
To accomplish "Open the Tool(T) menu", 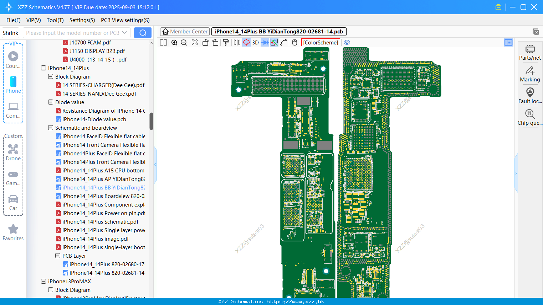I will tap(55, 20).
